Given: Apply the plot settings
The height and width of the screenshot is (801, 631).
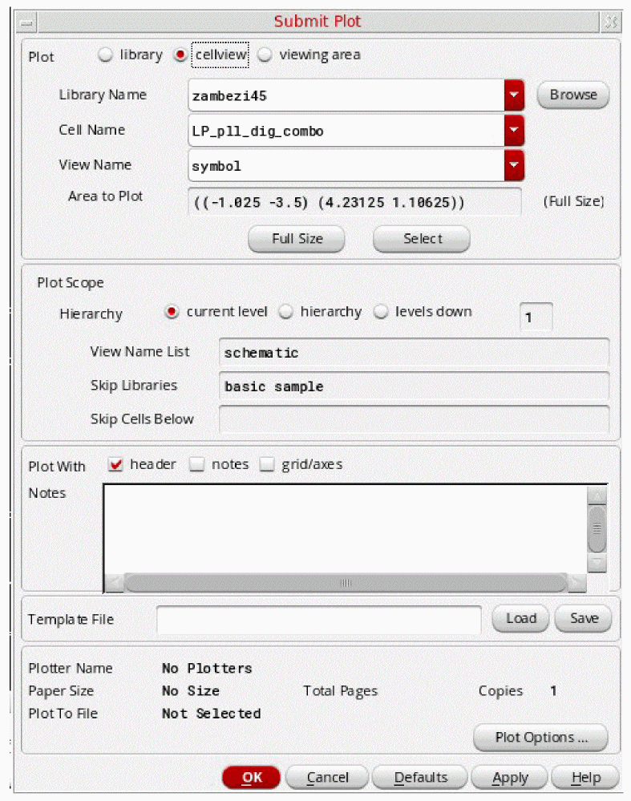Looking at the screenshot, I should 509,778.
